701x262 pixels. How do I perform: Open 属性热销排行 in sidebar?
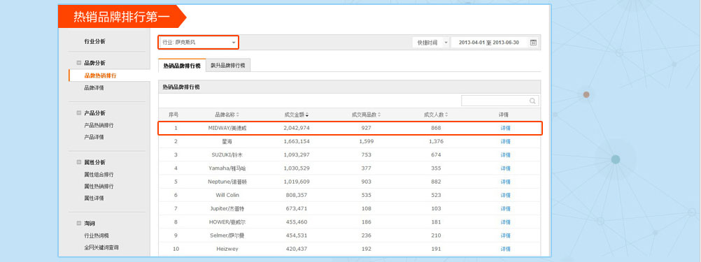coord(99,186)
